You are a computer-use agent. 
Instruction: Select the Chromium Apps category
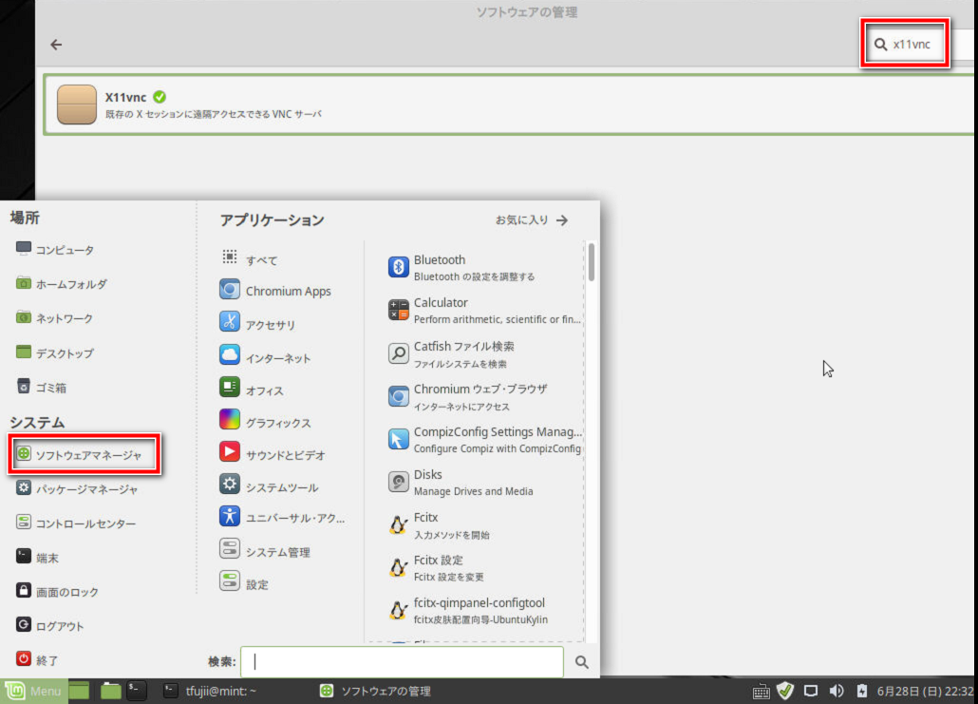[288, 291]
